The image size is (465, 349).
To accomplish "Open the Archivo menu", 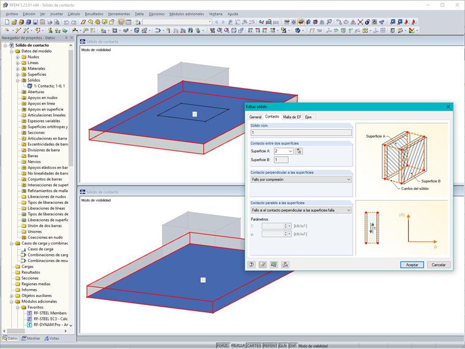I will click(12, 14).
